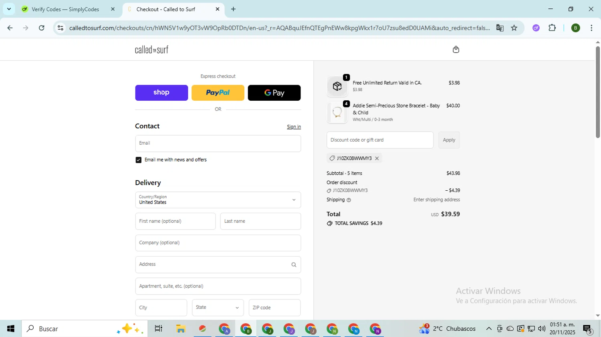Open Chrome's three-dot menu
The image size is (601, 337).
(x=591, y=28)
